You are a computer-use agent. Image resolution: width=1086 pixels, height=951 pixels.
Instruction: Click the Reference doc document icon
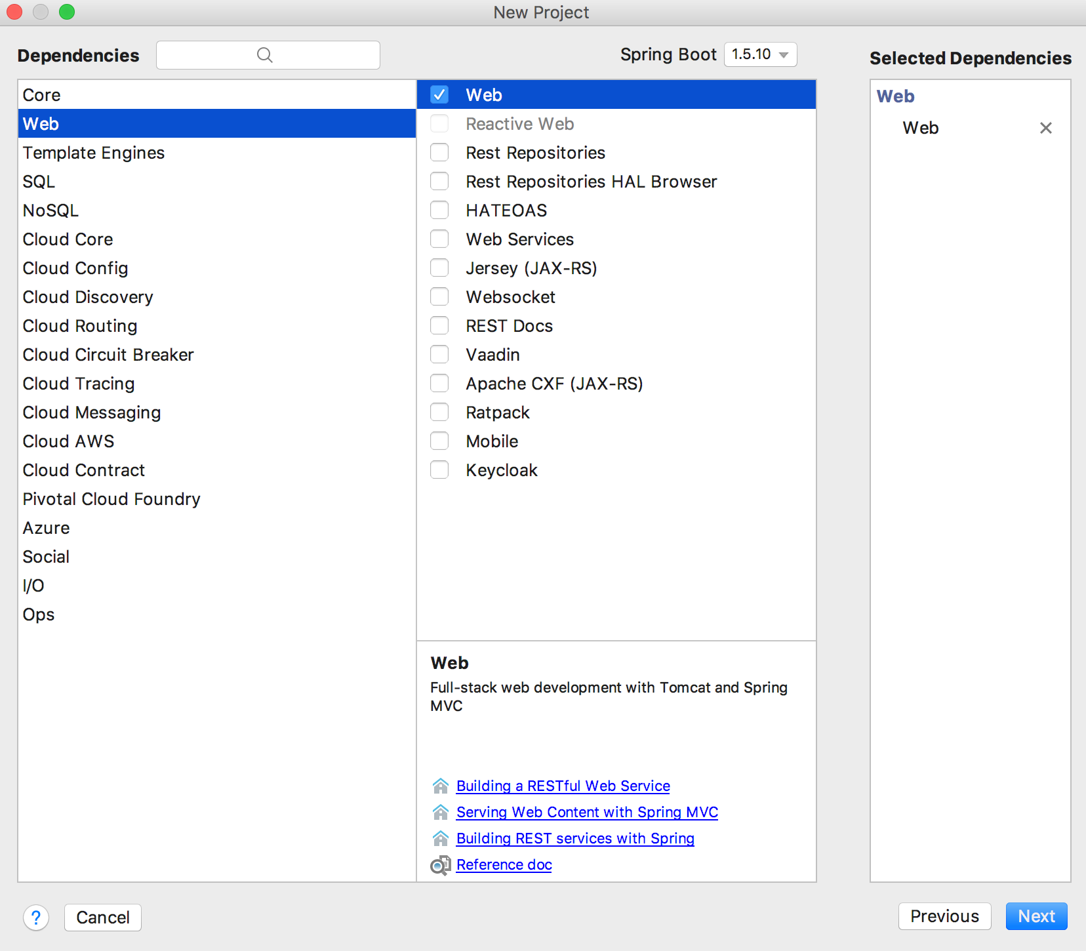coord(441,865)
